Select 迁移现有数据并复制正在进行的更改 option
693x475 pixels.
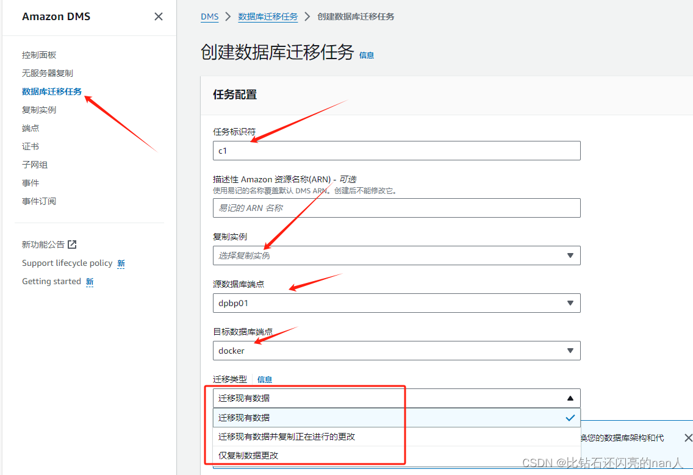tap(397, 437)
